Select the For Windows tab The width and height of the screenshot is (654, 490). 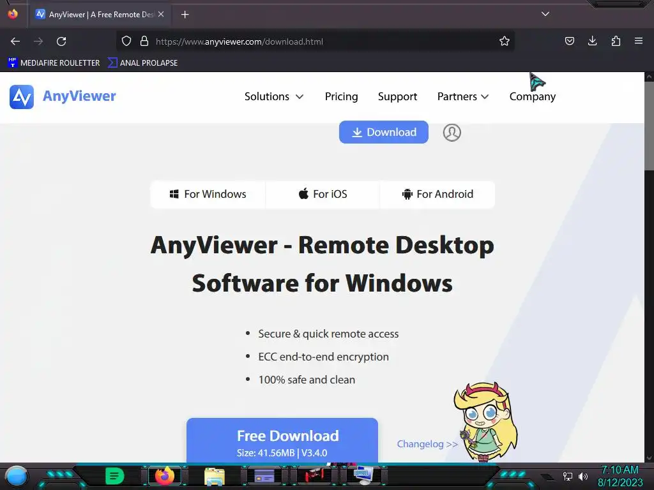(x=208, y=194)
